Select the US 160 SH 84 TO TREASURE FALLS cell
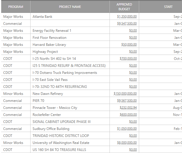Viewport: 182px width, 153px height. (x=70, y=150)
